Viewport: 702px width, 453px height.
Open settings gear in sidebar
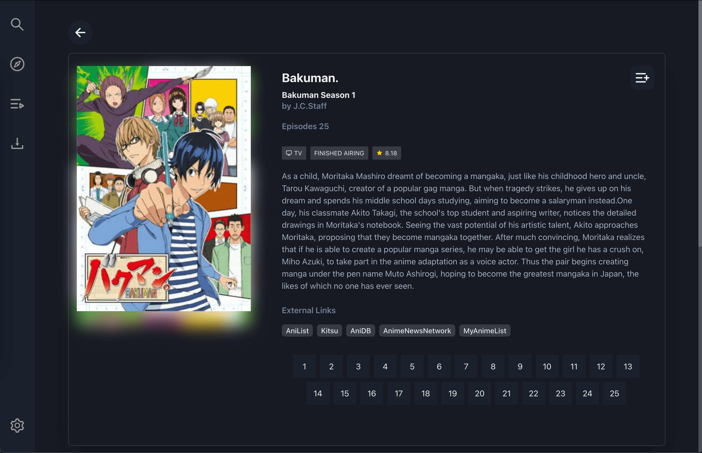point(17,425)
